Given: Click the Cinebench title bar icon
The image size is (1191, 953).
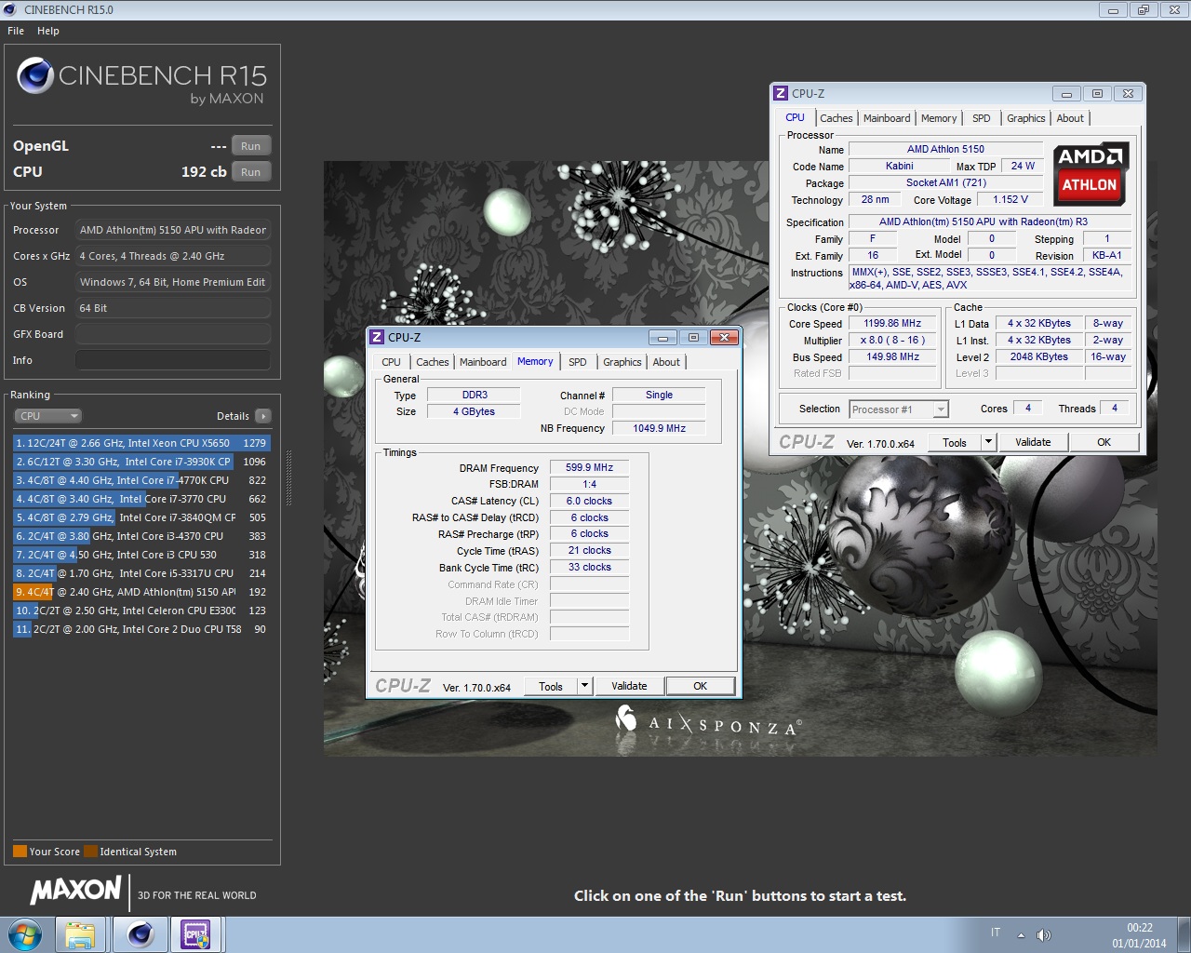Looking at the screenshot, I should [10, 9].
